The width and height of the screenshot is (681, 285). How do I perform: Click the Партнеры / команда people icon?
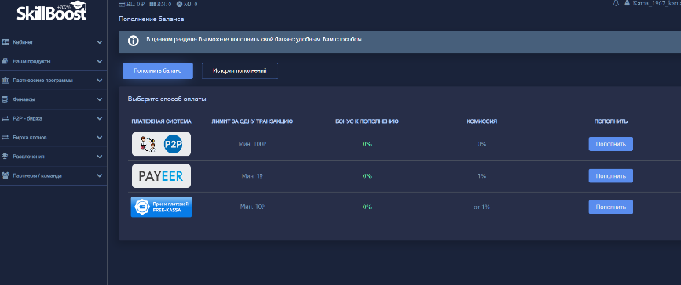pyautogui.click(x=5, y=175)
